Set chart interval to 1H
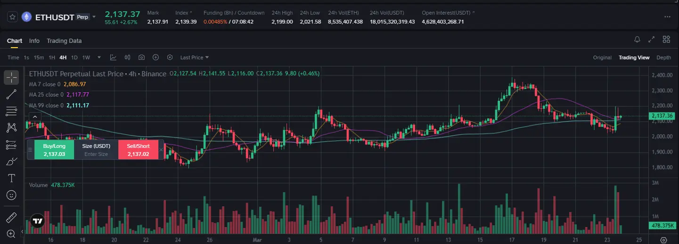The width and height of the screenshot is (679, 244). (x=52, y=57)
